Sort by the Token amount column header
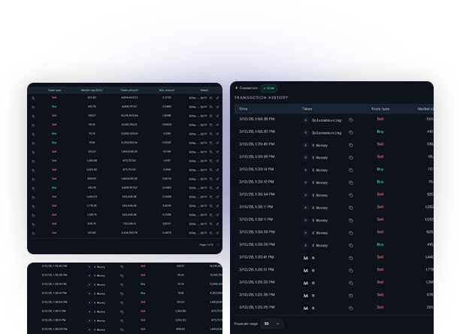 coord(128,89)
